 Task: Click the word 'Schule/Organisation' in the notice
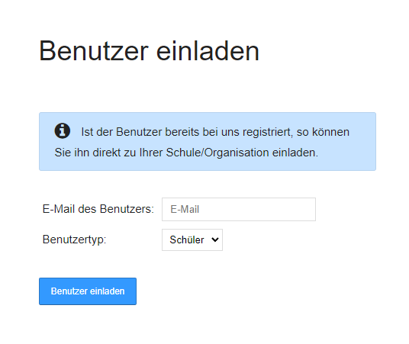tap(217, 153)
